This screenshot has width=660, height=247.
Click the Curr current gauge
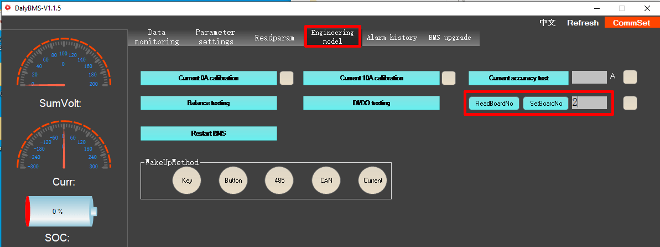(x=64, y=147)
